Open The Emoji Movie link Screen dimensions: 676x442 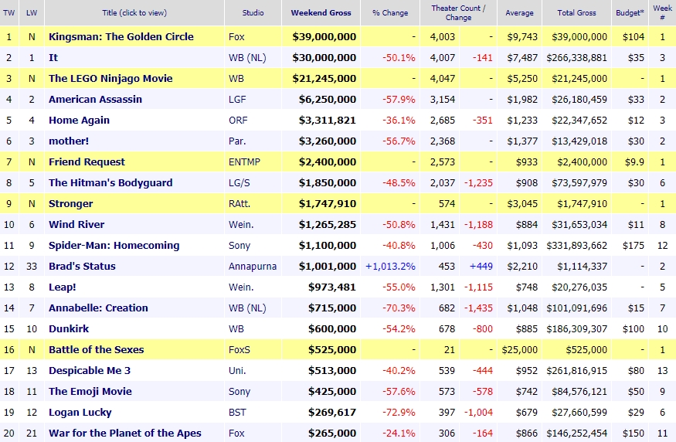coord(90,392)
